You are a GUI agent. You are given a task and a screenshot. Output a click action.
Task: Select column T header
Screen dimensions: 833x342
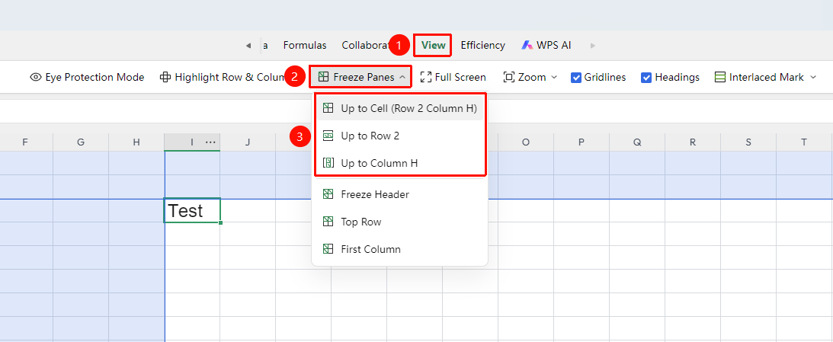tap(804, 142)
